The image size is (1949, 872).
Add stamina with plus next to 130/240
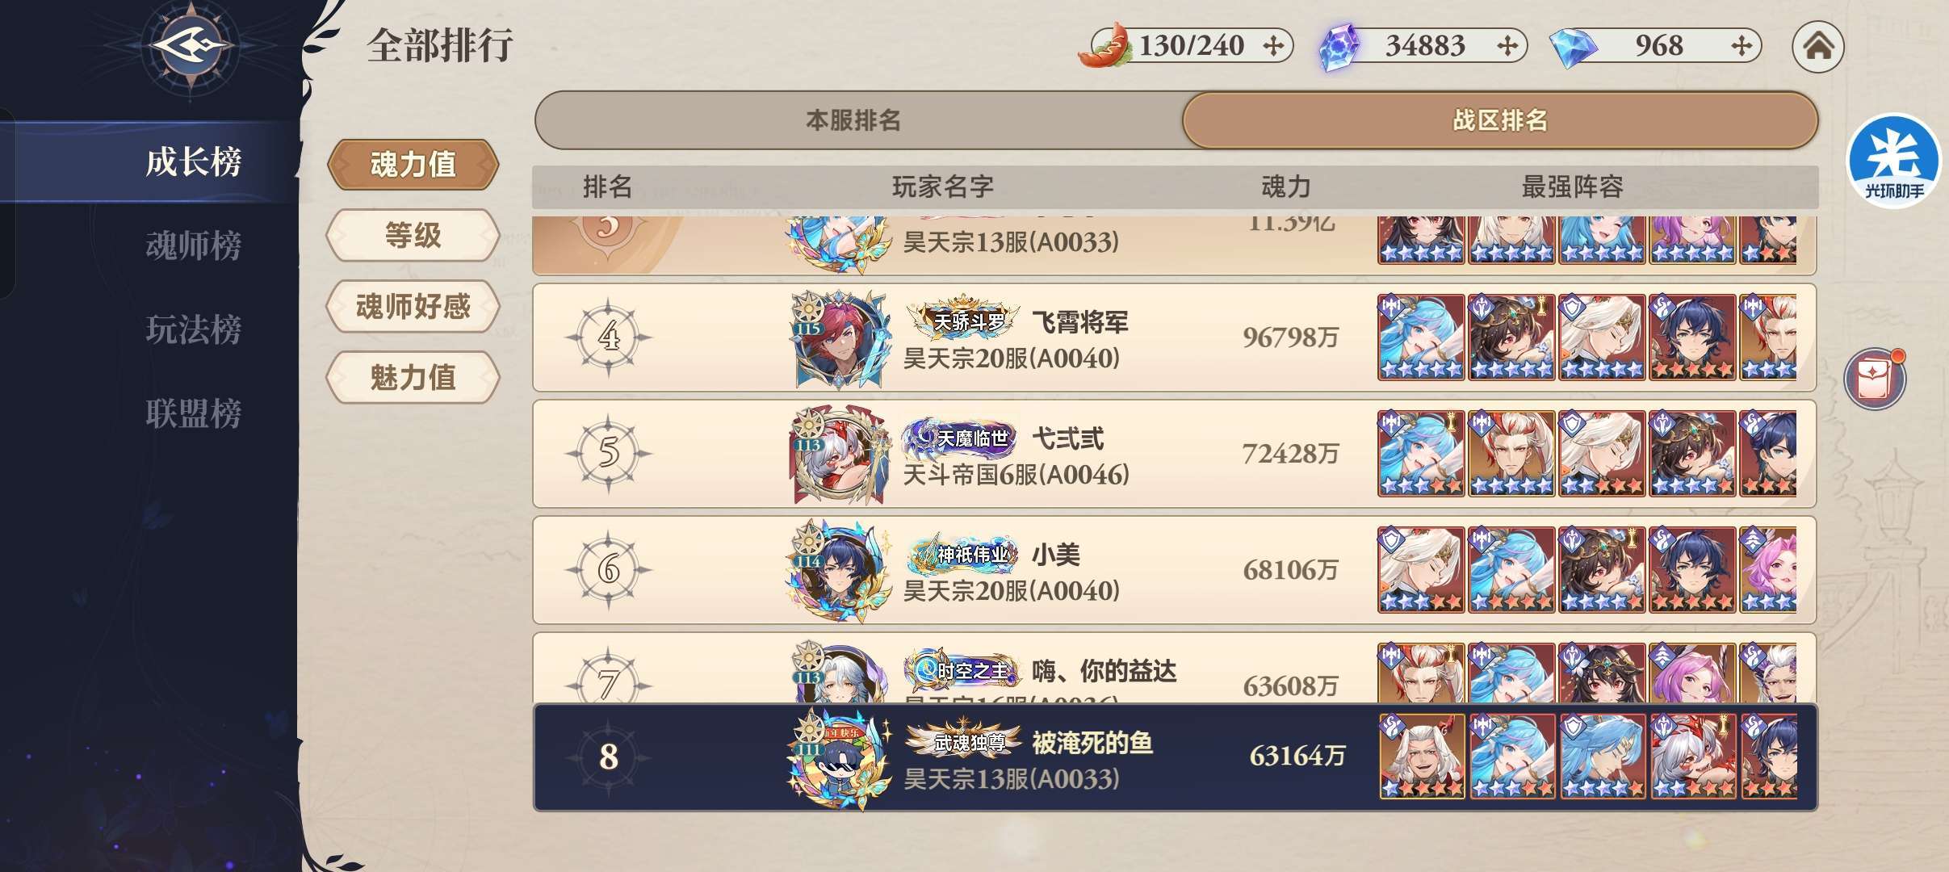pyautogui.click(x=1273, y=45)
